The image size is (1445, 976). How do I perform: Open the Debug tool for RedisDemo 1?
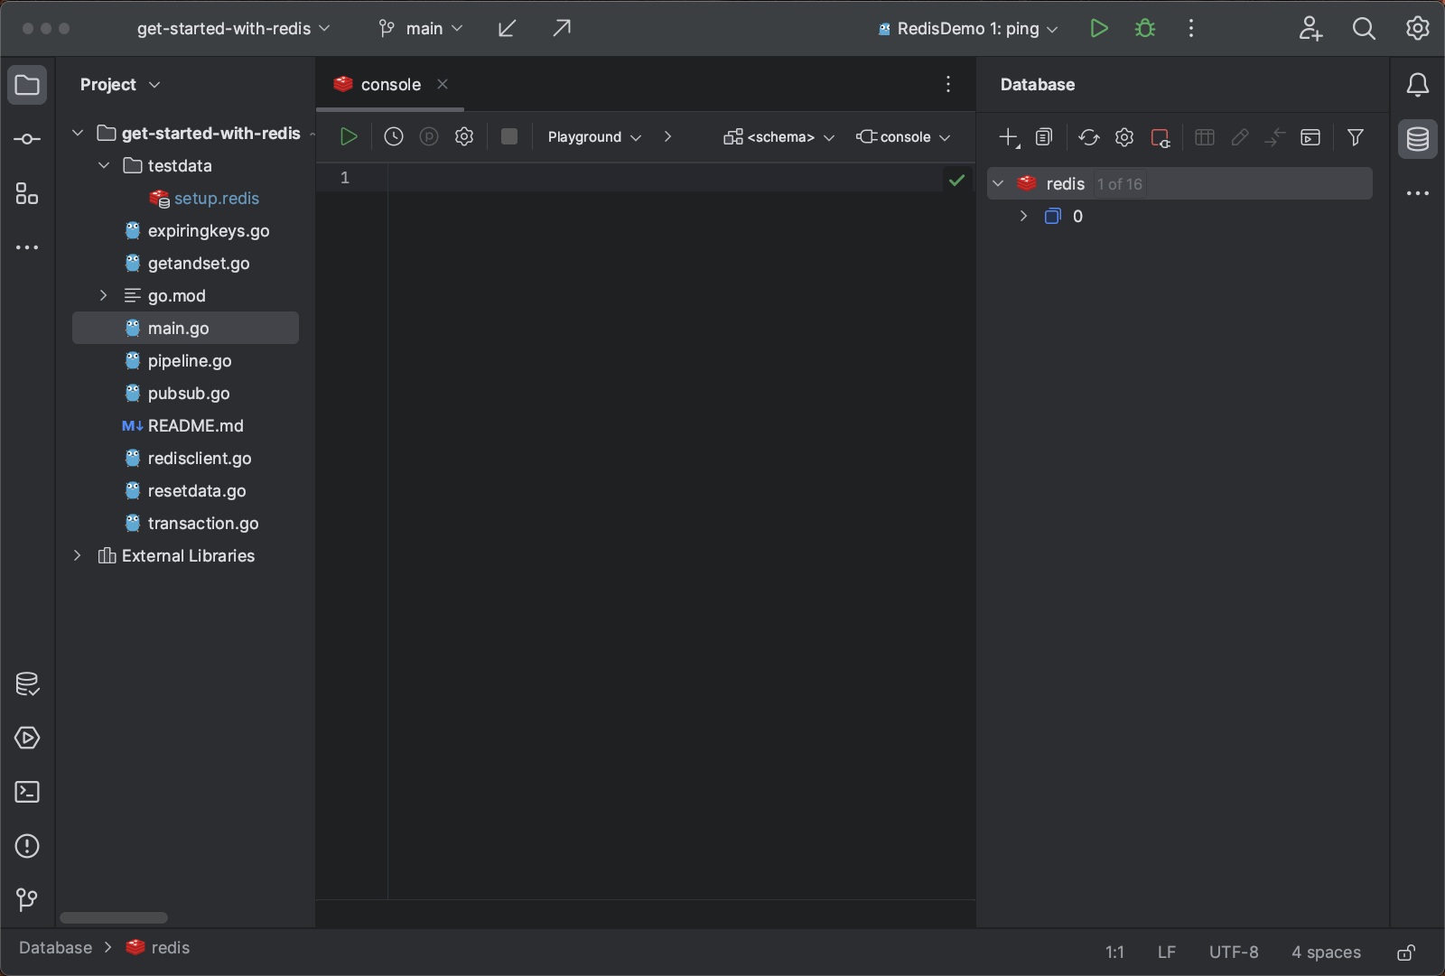[1144, 28]
